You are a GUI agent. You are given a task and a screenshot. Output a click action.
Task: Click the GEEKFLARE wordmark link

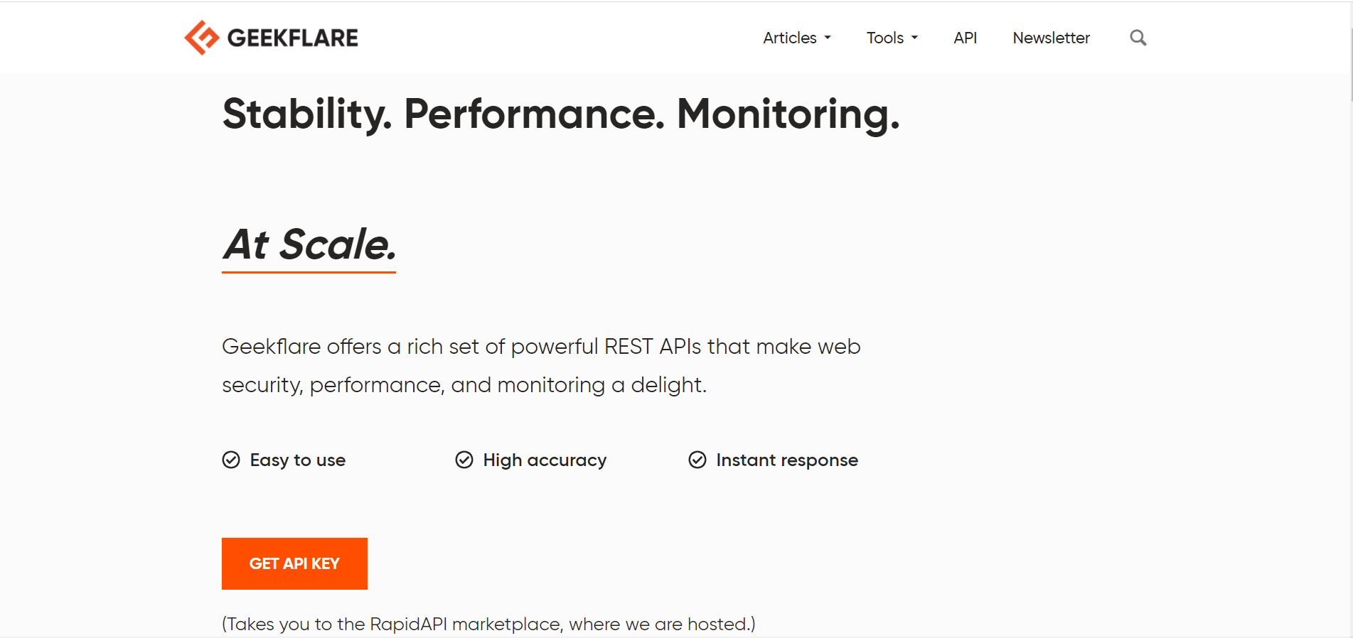[294, 37]
